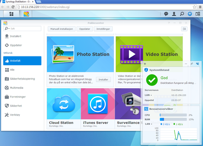Image resolution: width=203 pixels, height=146 pixels.
Task: Add a widget with the plus icon
Action: 145,64
